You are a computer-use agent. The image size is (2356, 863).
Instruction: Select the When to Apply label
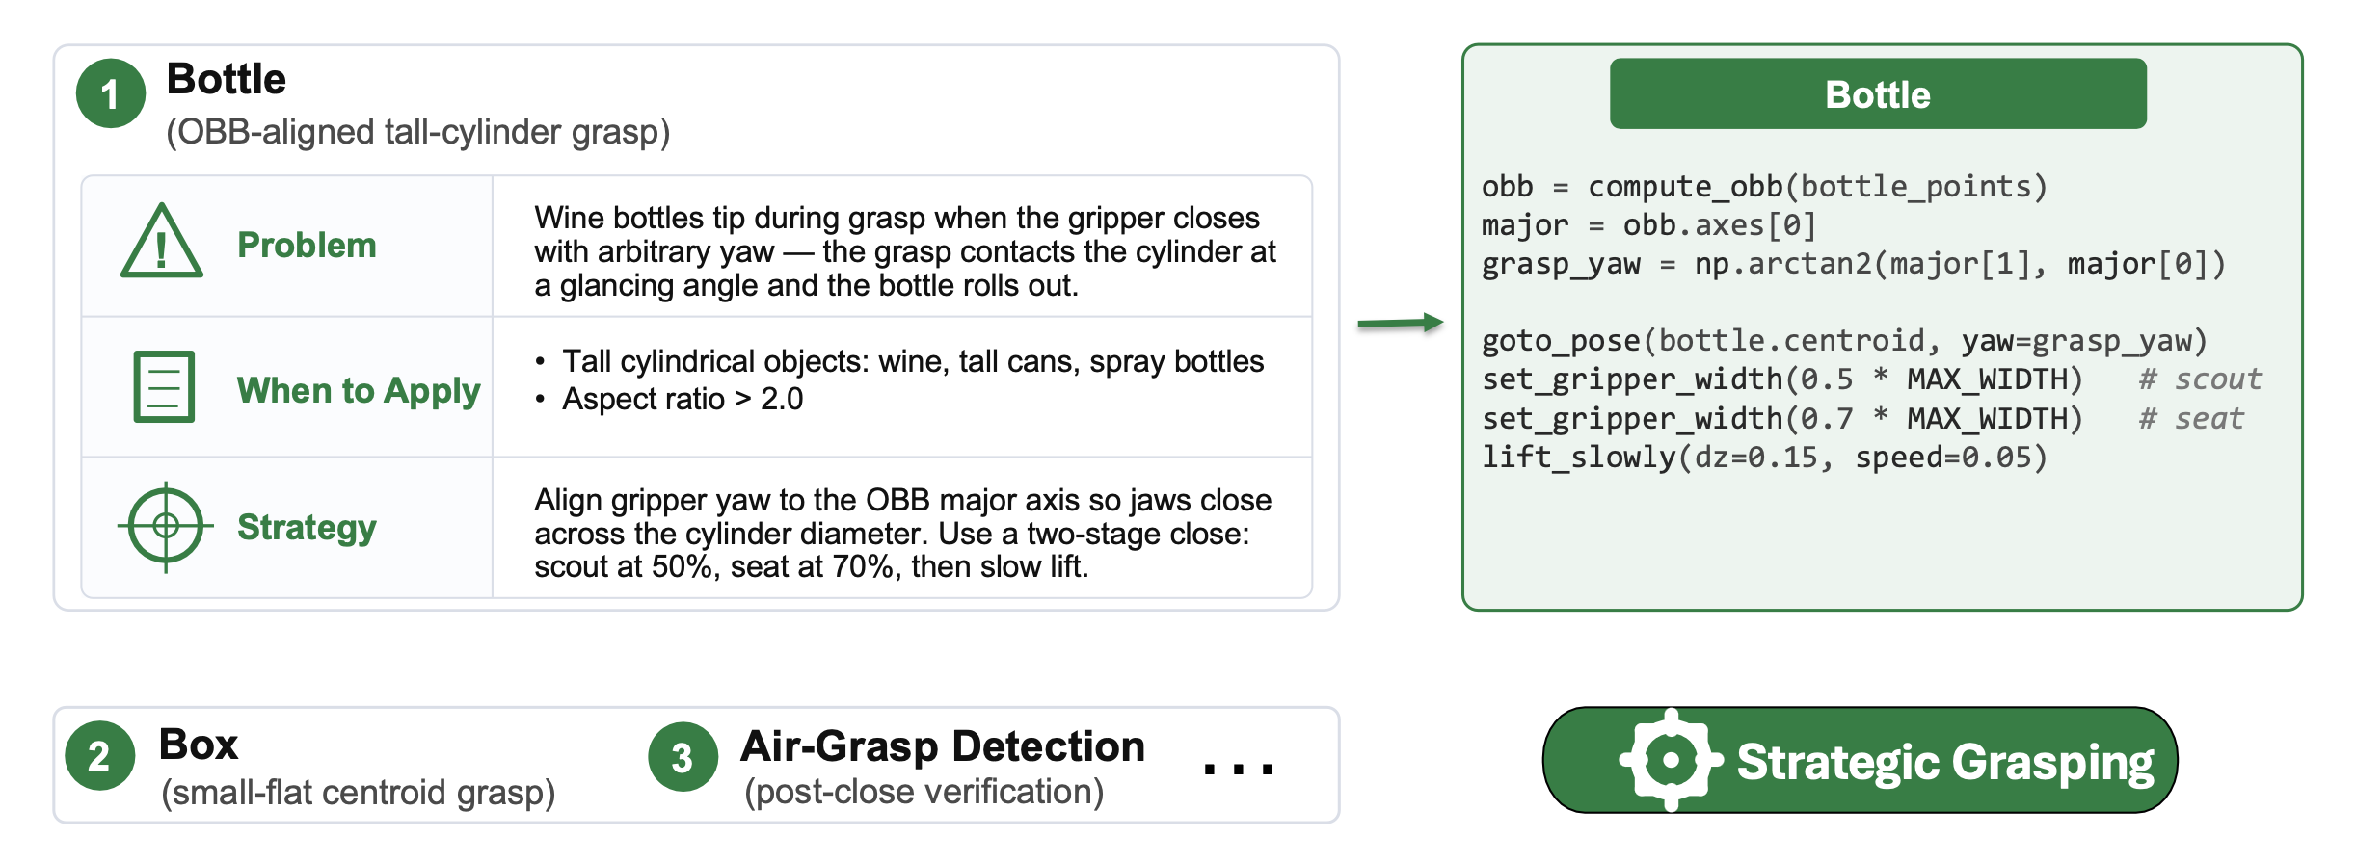pos(359,390)
